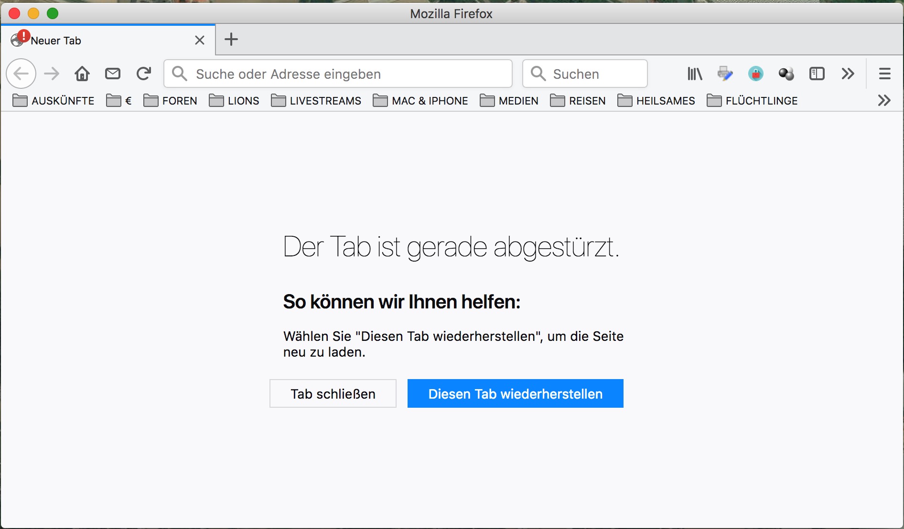Screen dimensions: 904x529
Task: Open the LIONS bookmark folder
Action: pyautogui.click(x=234, y=101)
